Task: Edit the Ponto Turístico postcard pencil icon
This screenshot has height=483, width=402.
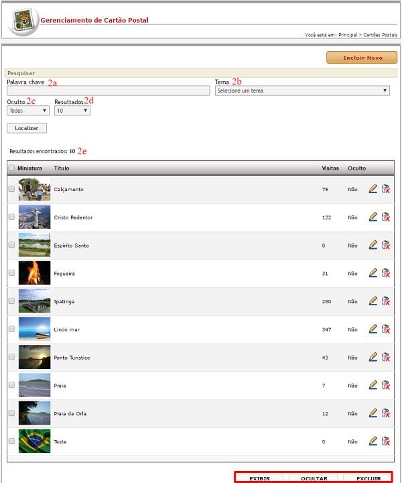Action: pos(373,357)
